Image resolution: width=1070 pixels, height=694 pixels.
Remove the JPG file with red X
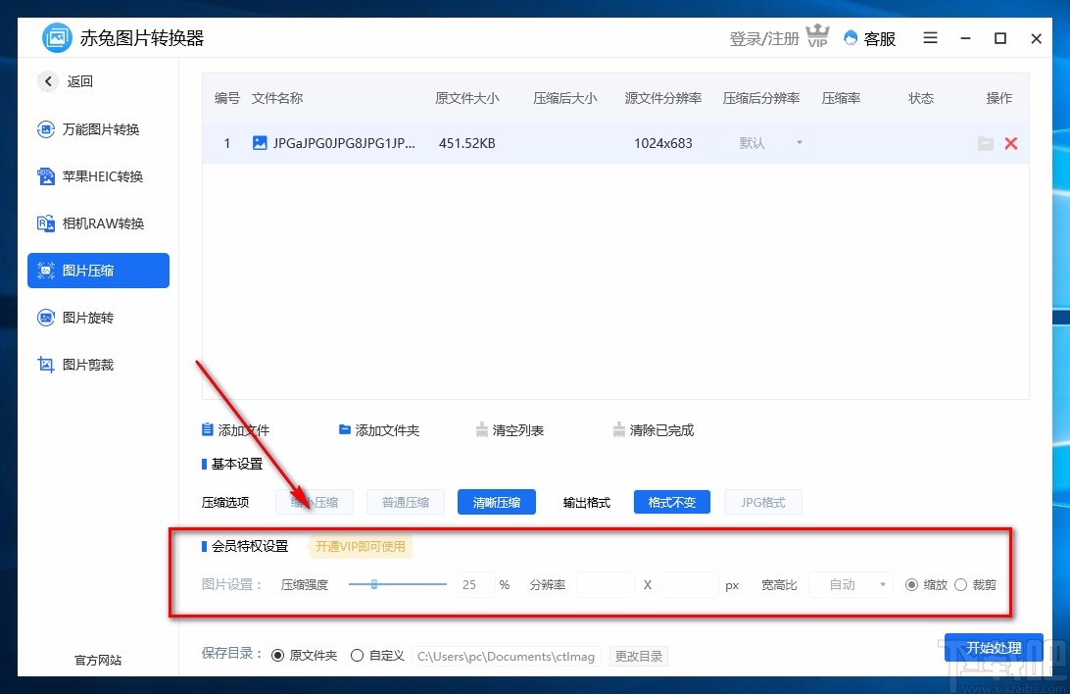(x=1011, y=143)
